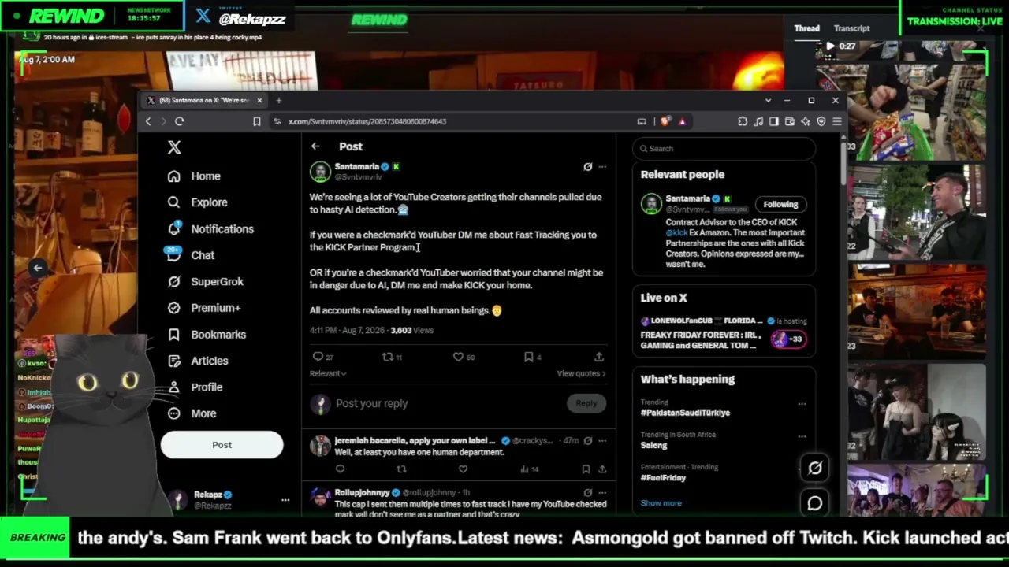
Task: Bookmark Santamaria's post
Action: 528,357
